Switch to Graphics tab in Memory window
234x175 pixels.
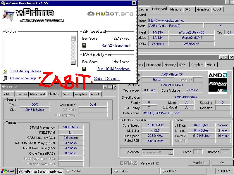pos(81,94)
